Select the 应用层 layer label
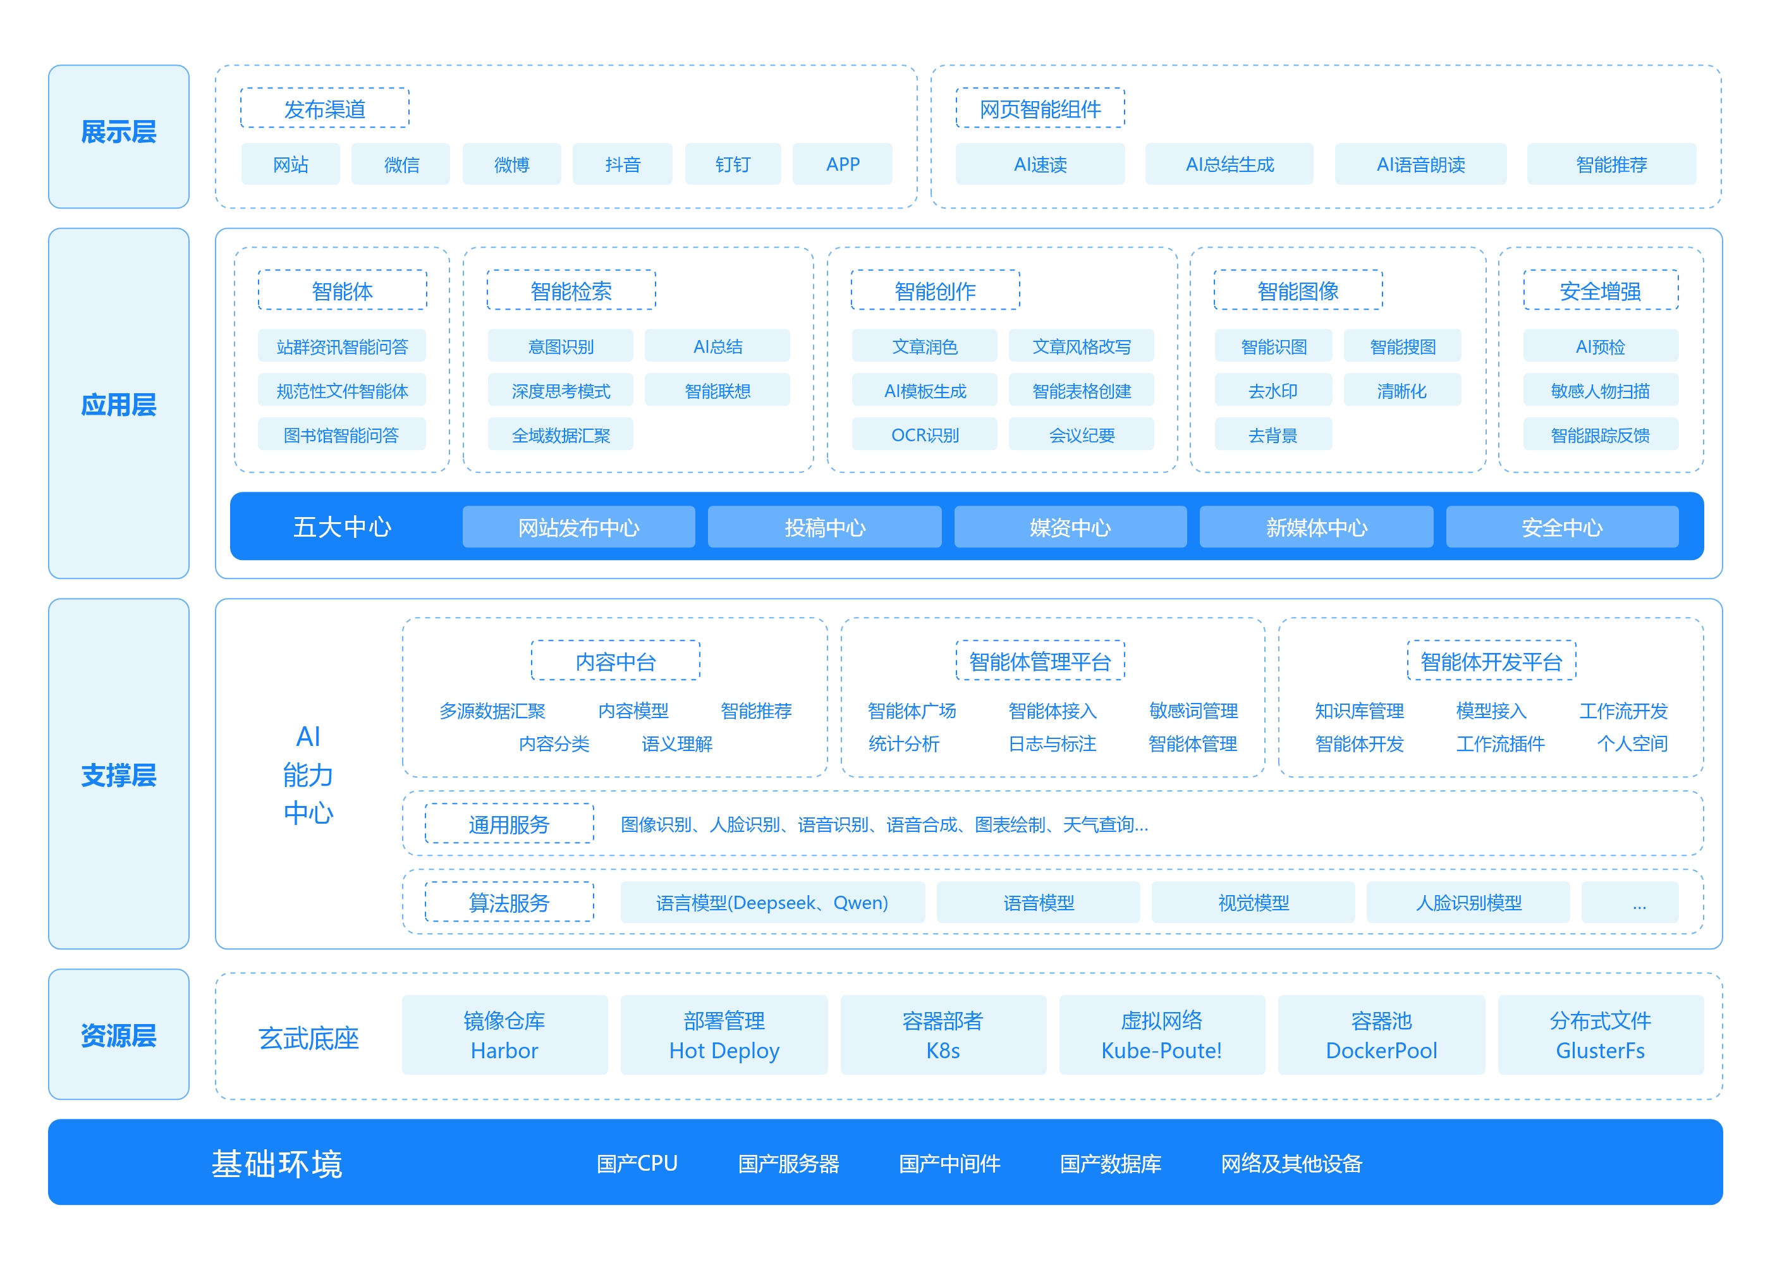1770x1282 pixels. point(119,403)
